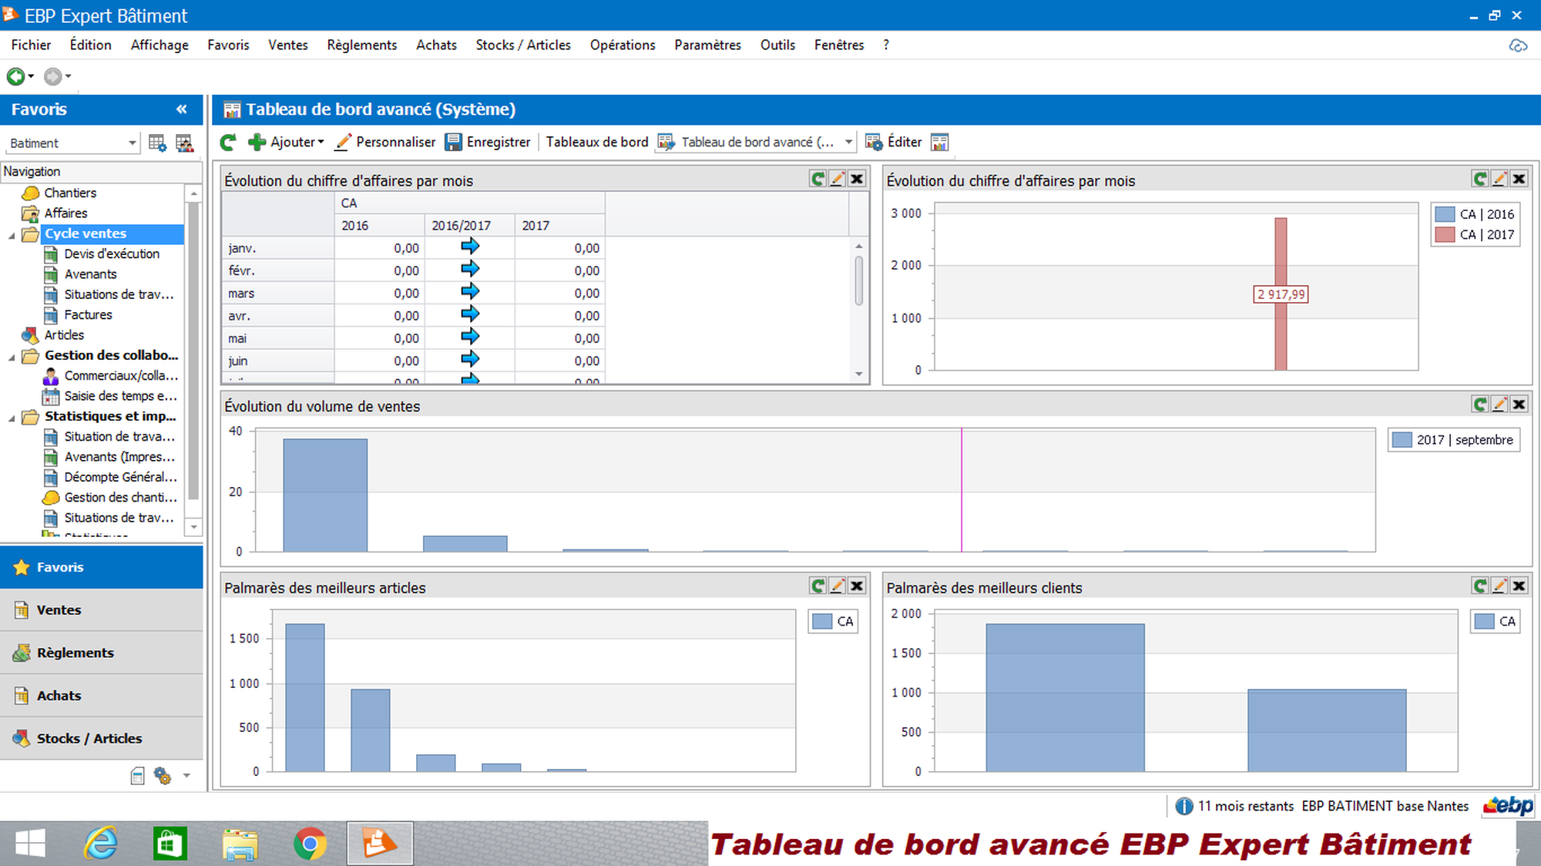Edit the Évolution du volume de ventes widget
1541x866 pixels.
pos(1499,403)
